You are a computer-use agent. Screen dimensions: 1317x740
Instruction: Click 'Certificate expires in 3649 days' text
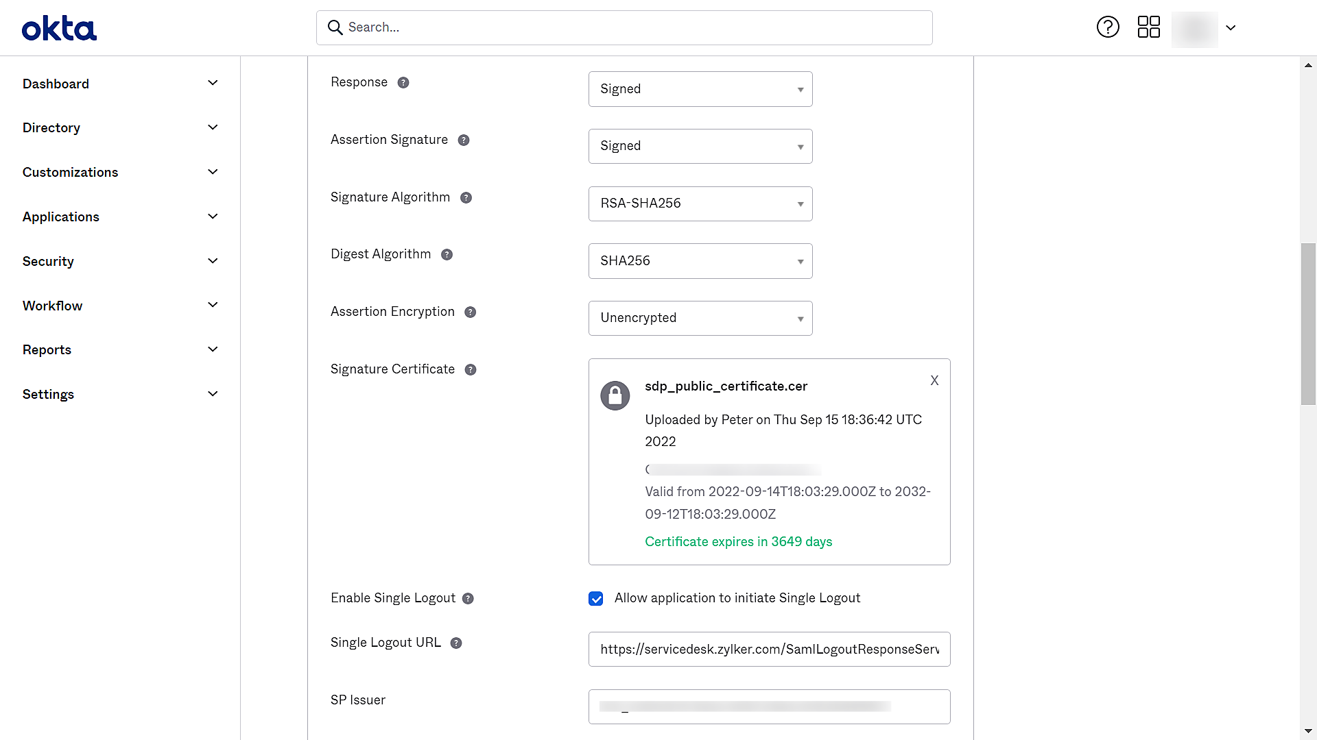click(738, 542)
